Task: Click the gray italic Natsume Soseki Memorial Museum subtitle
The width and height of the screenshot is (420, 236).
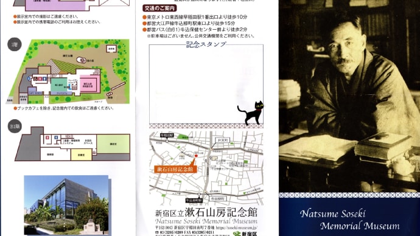Action: 206,221
